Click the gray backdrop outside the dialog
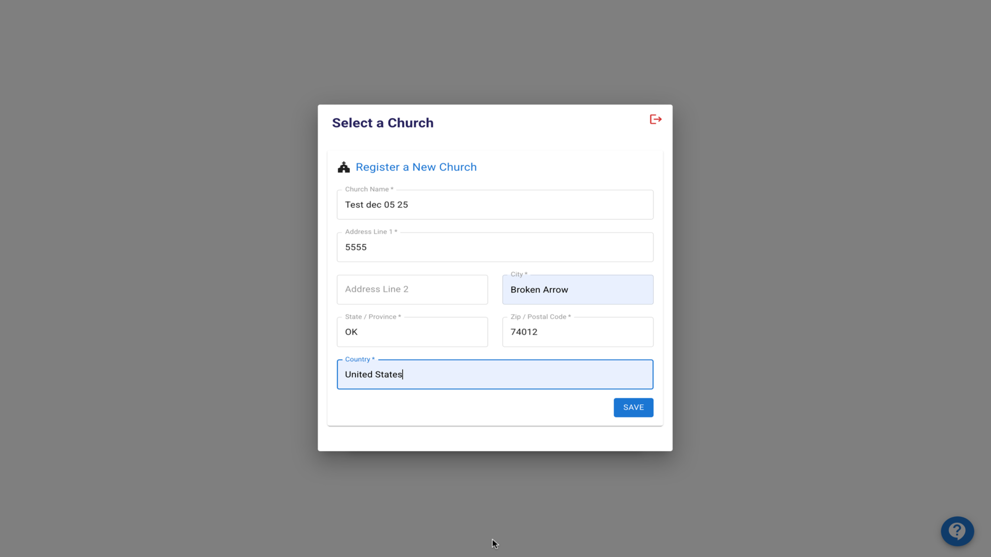 pyautogui.click(x=155, y=258)
